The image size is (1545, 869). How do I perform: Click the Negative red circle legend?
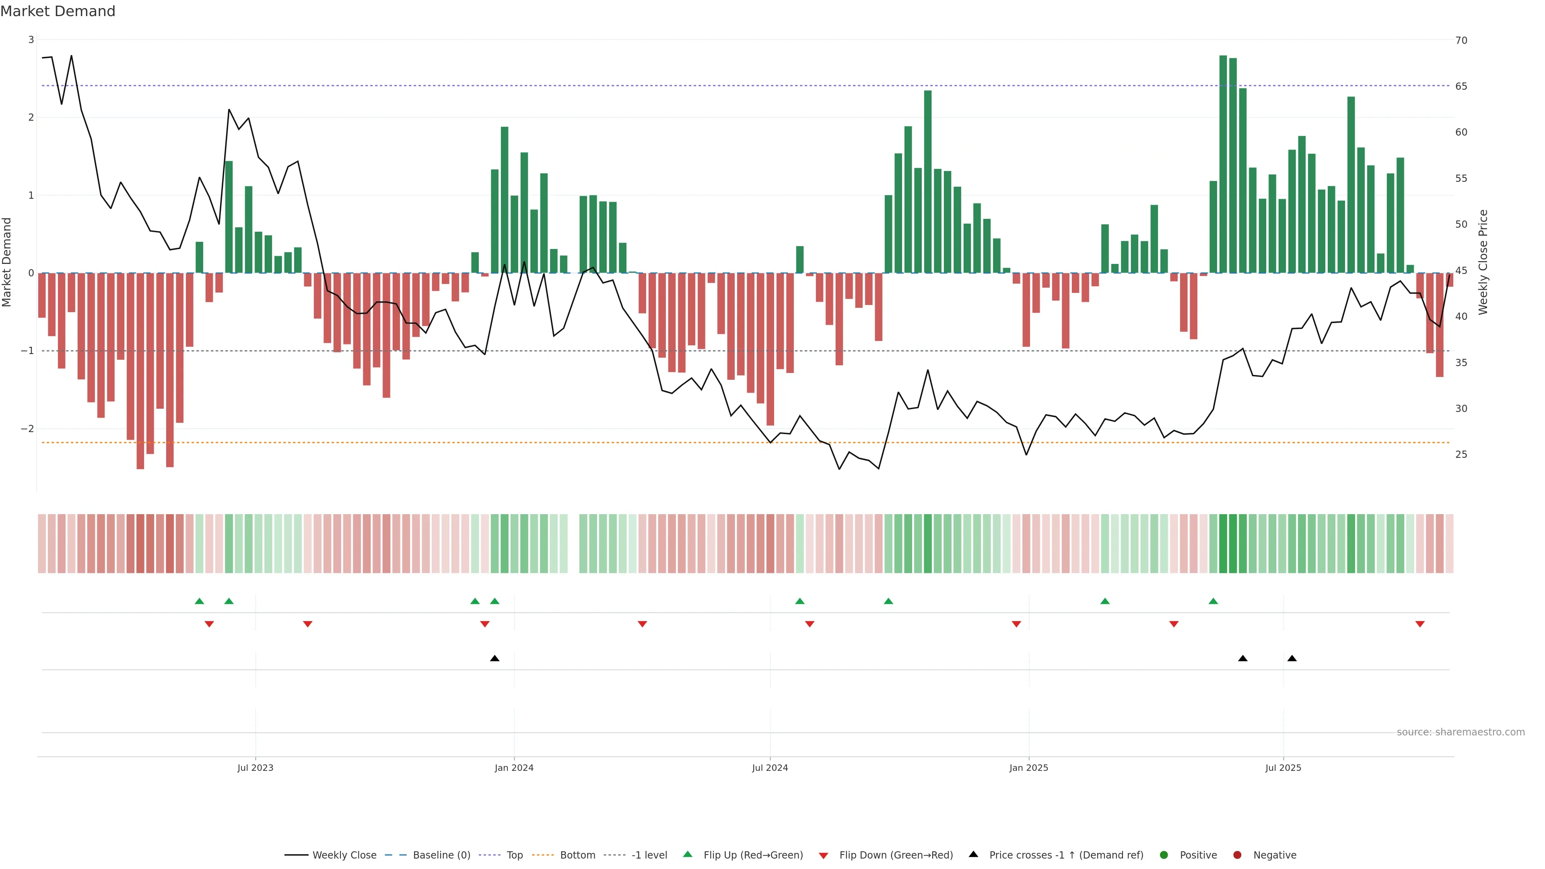pyautogui.click(x=1237, y=855)
